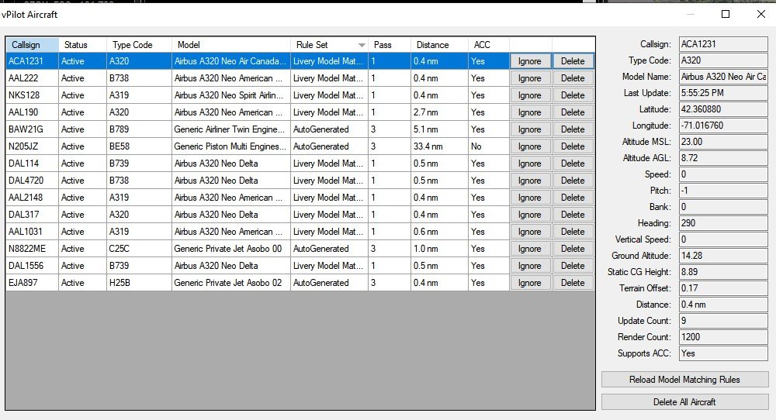
Task: Select the EJA897 callsign cell
Action: click(x=32, y=283)
